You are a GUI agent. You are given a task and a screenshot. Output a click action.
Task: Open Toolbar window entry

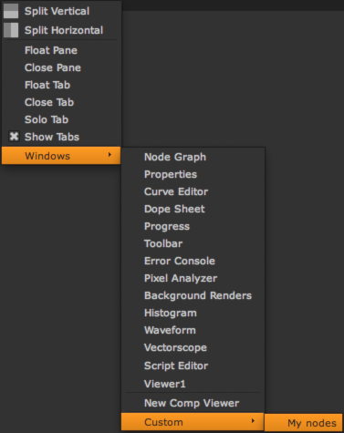pyautogui.click(x=163, y=243)
